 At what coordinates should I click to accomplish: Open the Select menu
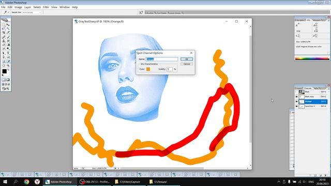tap(37, 7)
